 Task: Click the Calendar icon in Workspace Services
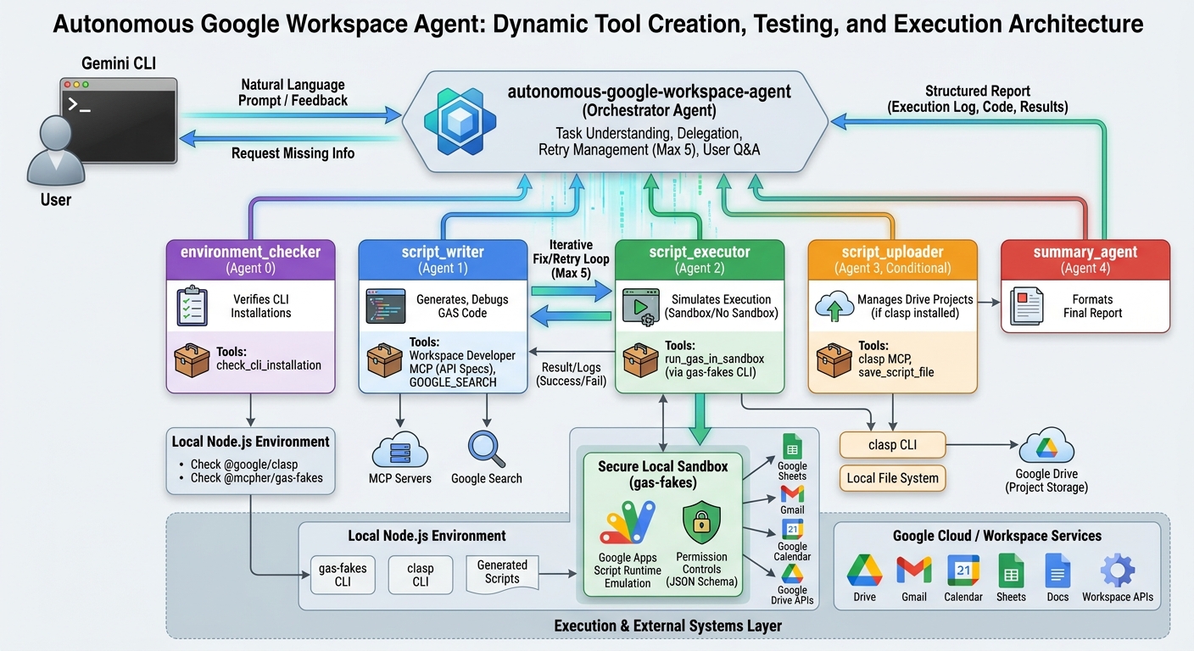pos(962,570)
